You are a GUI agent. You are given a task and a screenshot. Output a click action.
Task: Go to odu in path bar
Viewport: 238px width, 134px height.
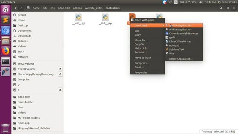(45, 8)
